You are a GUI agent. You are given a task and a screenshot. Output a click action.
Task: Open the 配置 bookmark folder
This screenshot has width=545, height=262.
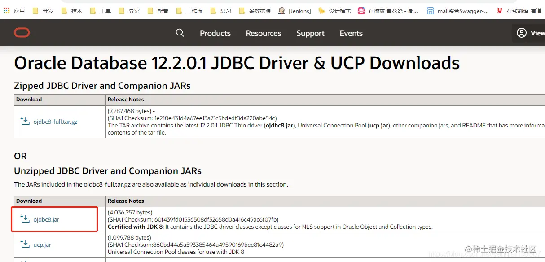tap(158, 11)
